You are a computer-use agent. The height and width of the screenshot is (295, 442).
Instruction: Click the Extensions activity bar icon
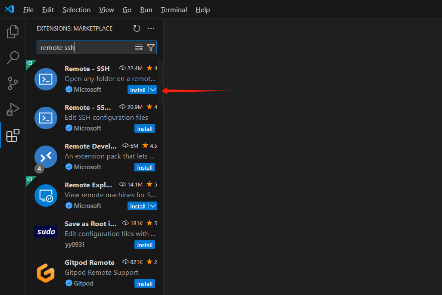[x=13, y=135]
